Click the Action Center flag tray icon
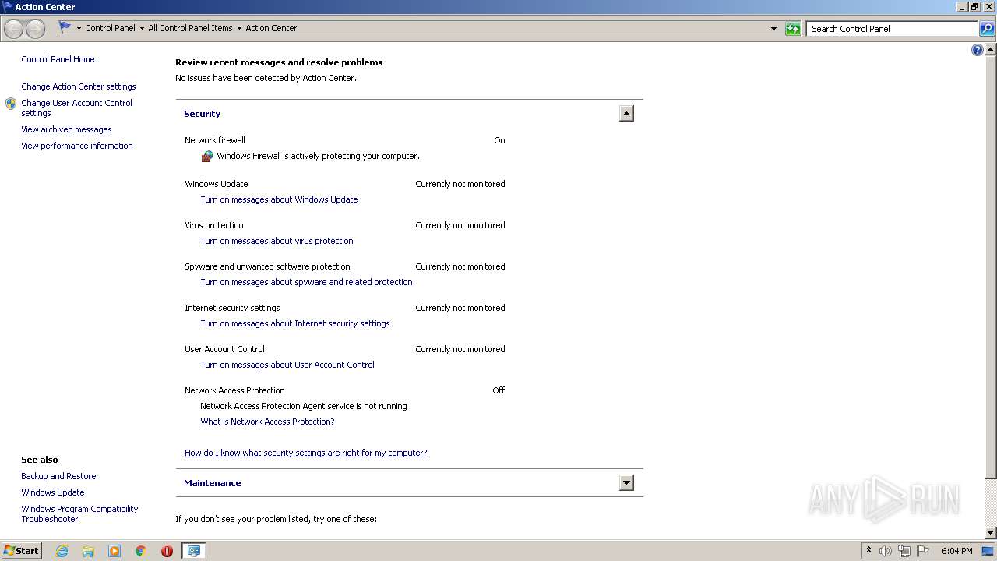 coord(923,551)
